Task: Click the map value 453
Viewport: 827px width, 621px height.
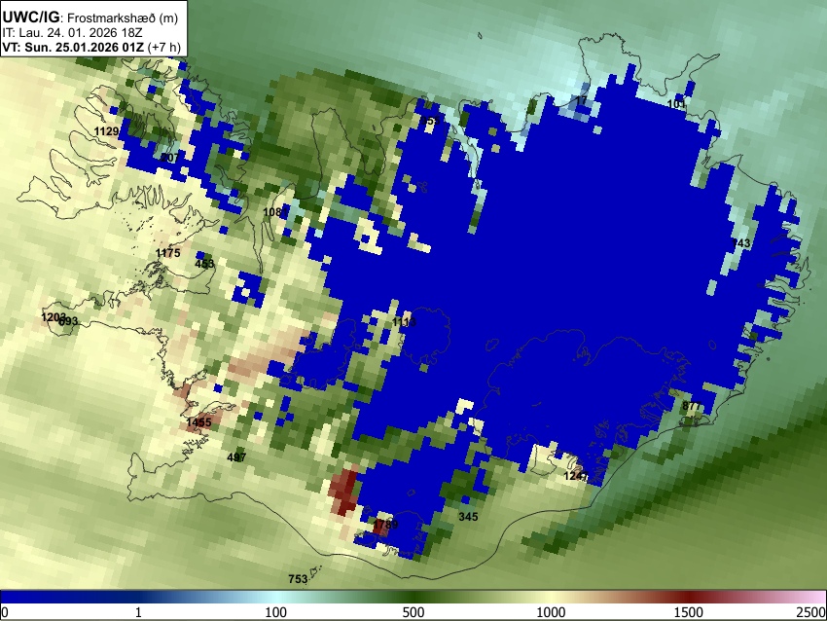Action: pos(204,264)
